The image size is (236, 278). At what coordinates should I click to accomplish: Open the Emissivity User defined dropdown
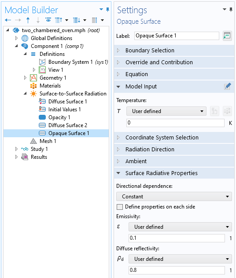click(x=180, y=227)
